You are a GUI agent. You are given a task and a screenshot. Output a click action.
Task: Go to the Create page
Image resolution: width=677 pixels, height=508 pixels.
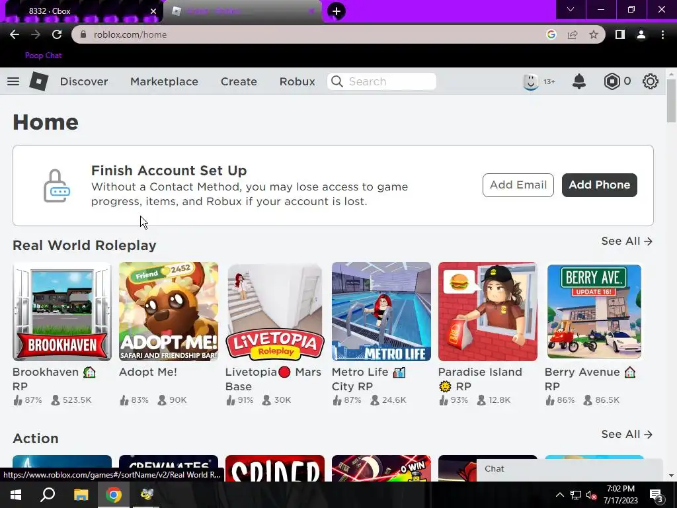coord(239,81)
